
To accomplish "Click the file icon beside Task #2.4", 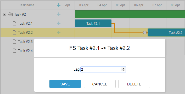I will (14, 51).
